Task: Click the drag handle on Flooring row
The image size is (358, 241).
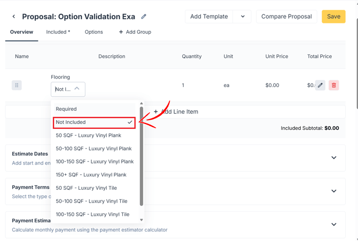Action: pyautogui.click(x=17, y=85)
